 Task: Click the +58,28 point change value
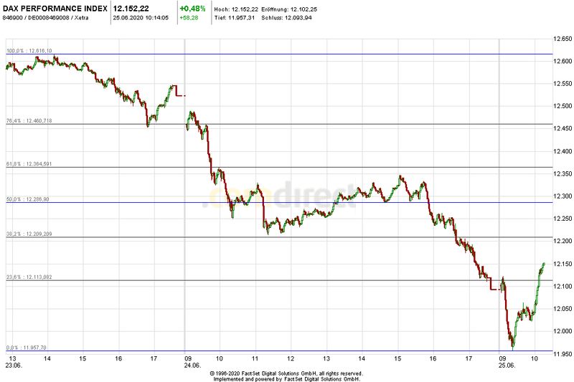coord(189,17)
